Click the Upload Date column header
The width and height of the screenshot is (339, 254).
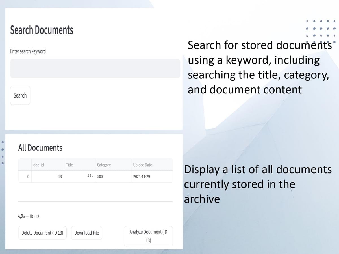[152, 165]
